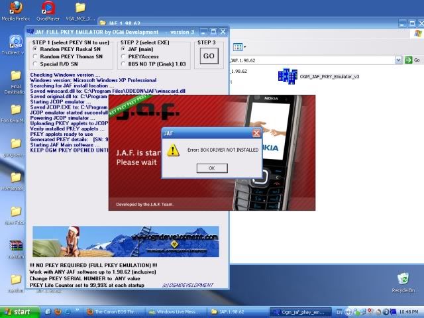424x318 pixels.
Task: Open Explorer Views toolbar icon
Action: (239, 47)
